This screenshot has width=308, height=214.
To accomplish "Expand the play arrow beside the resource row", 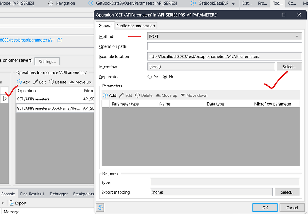I will (5, 99).
